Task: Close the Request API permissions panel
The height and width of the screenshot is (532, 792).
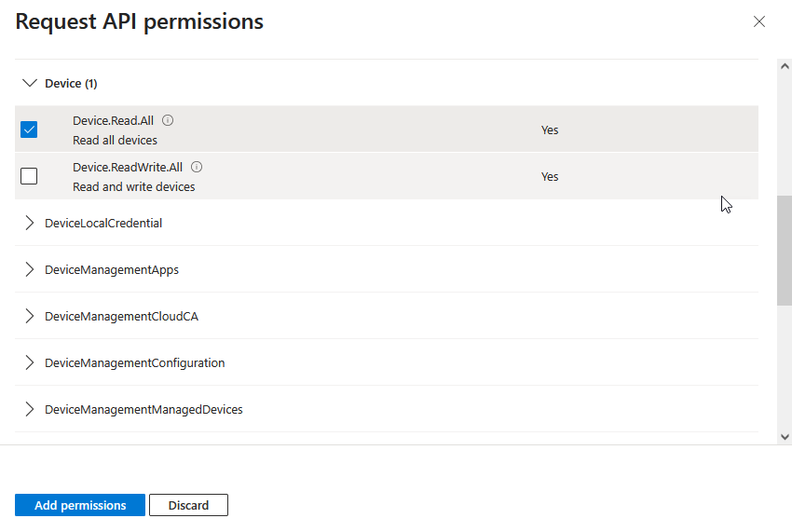Action: click(x=759, y=21)
